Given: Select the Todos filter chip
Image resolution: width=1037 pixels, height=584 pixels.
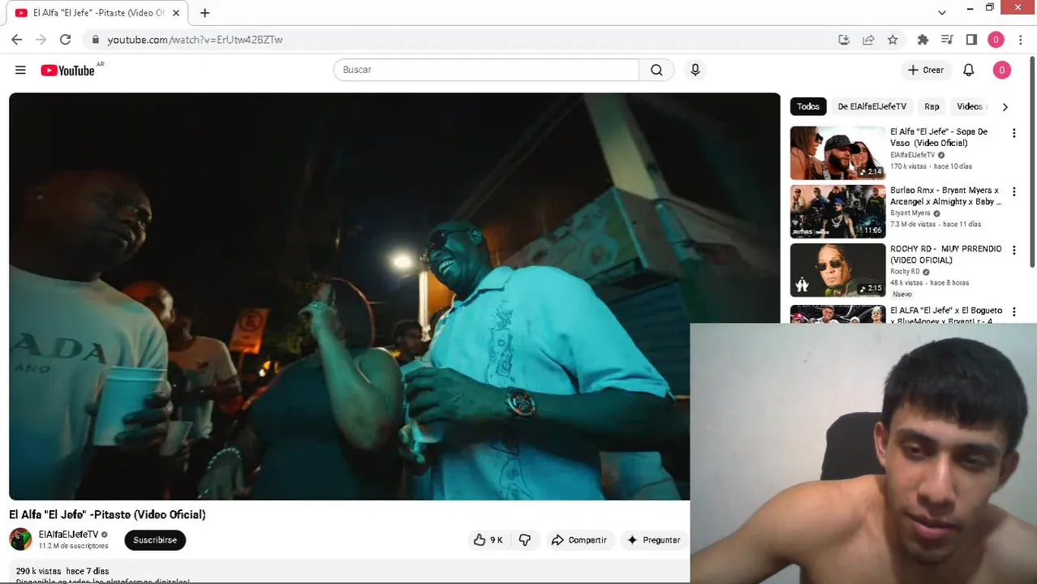Looking at the screenshot, I should click(x=807, y=106).
